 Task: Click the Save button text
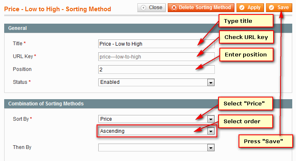pos(283,7)
